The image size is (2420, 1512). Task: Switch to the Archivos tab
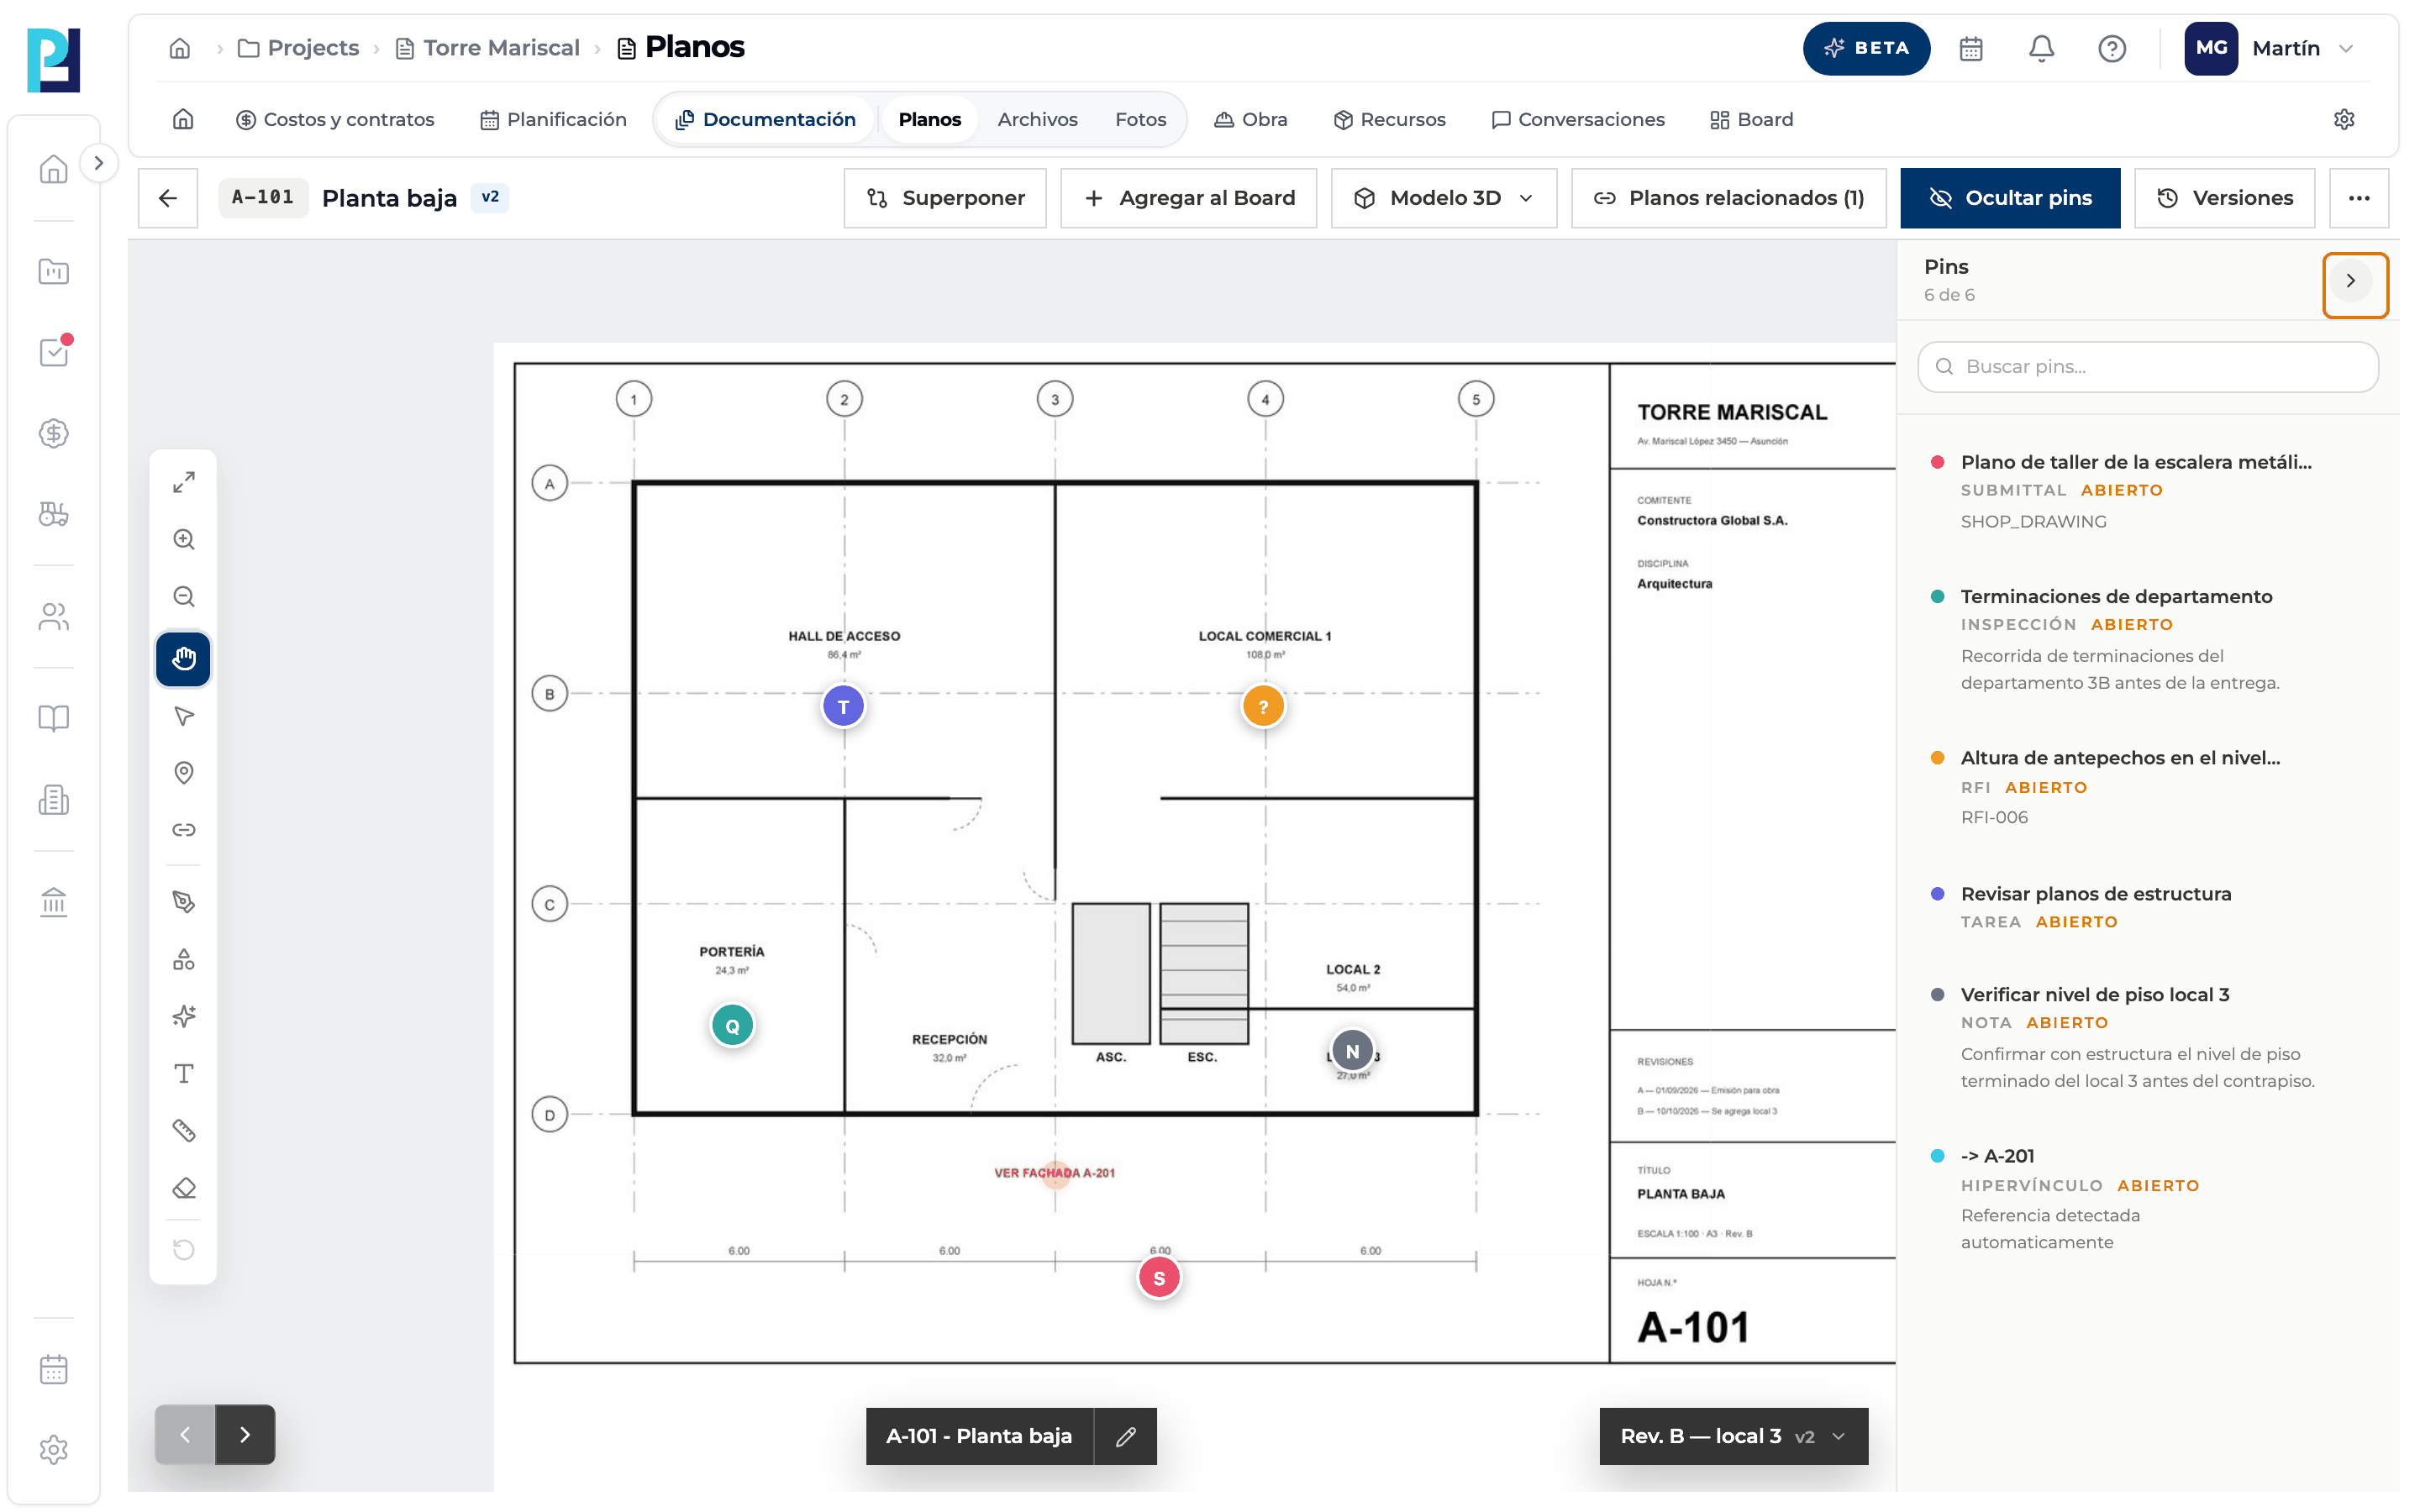click(1037, 119)
